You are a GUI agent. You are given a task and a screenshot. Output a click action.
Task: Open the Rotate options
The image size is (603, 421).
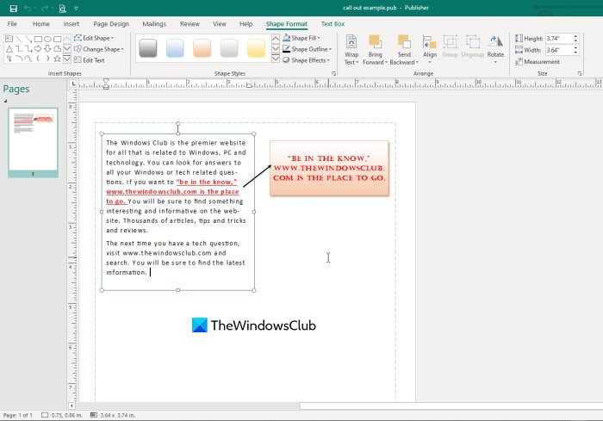click(x=495, y=49)
